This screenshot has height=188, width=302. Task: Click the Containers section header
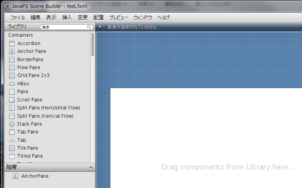coord(21,35)
